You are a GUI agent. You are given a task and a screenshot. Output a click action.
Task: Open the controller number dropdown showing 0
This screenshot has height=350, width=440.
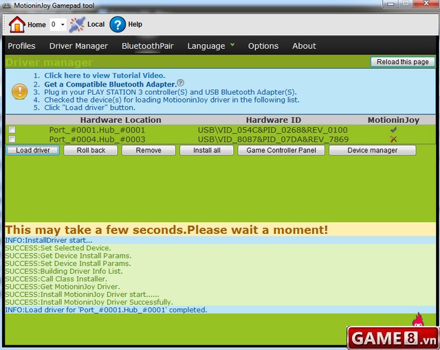pos(58,25)
